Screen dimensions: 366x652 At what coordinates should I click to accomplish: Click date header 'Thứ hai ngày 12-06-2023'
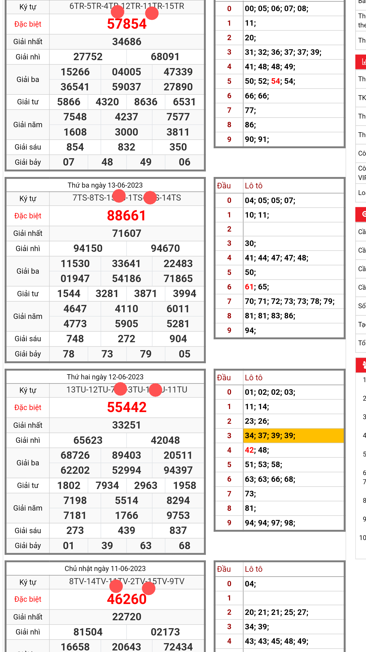click(x=105, y=377)
